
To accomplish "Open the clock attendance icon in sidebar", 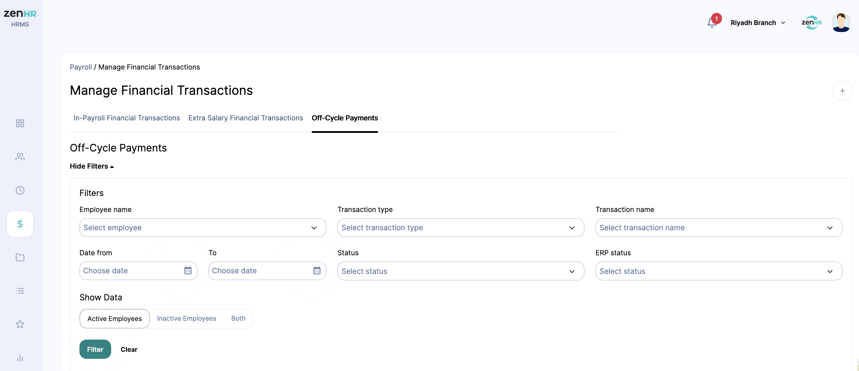I will tap(20, 190).
